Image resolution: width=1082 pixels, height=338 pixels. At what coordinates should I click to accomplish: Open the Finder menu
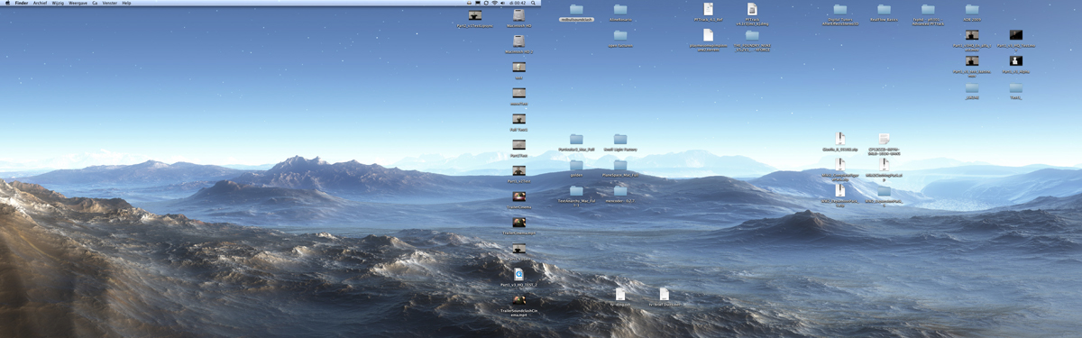click(x=22, y=3)
